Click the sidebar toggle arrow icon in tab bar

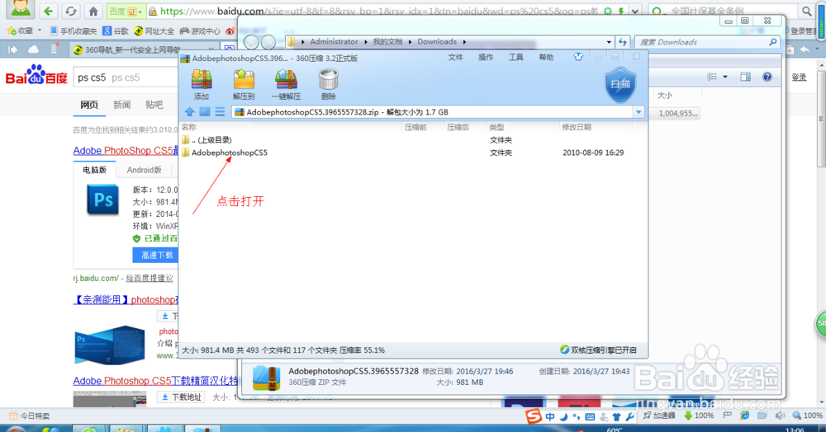click(x=12, y=49)
